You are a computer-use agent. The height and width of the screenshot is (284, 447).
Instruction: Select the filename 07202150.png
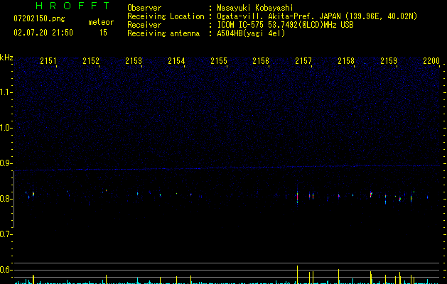click(x=39, y=19)
